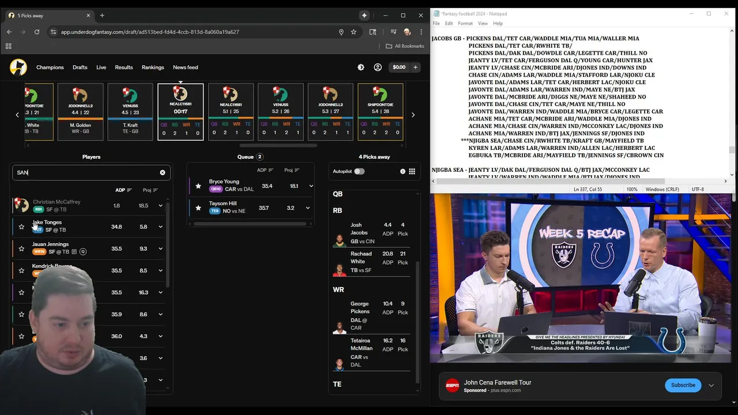Select NEALC11681 on-the-clock pick card
Image resolution: width=738 pixels, height=415 pixels.
[x=180, y=112]
